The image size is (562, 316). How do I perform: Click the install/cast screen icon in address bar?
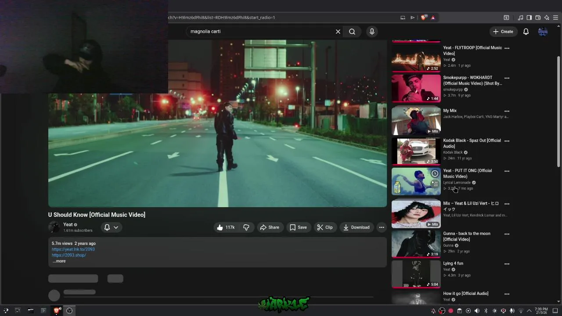coord(403,18)
